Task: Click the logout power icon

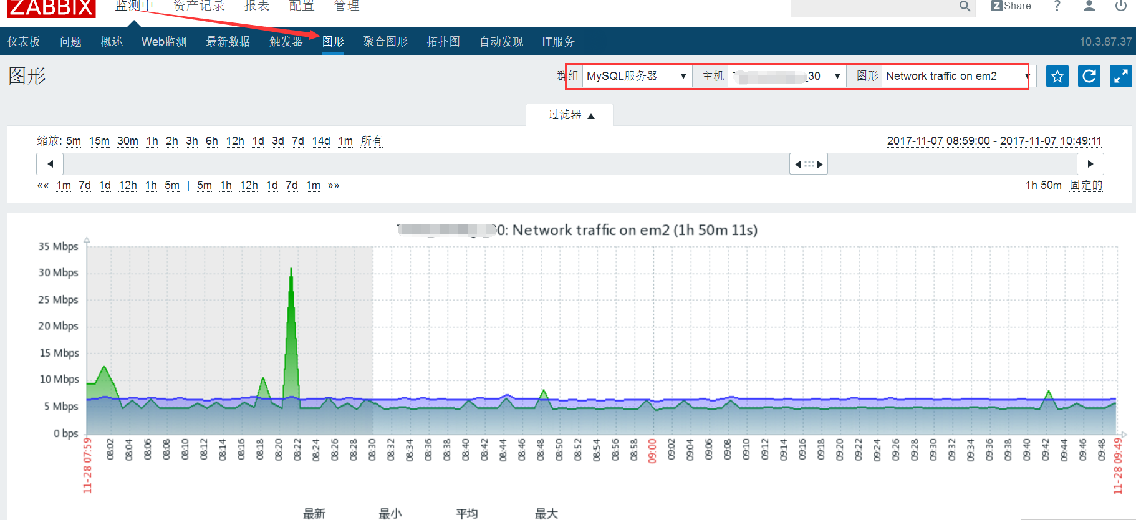Action: tap(1121, 6)
